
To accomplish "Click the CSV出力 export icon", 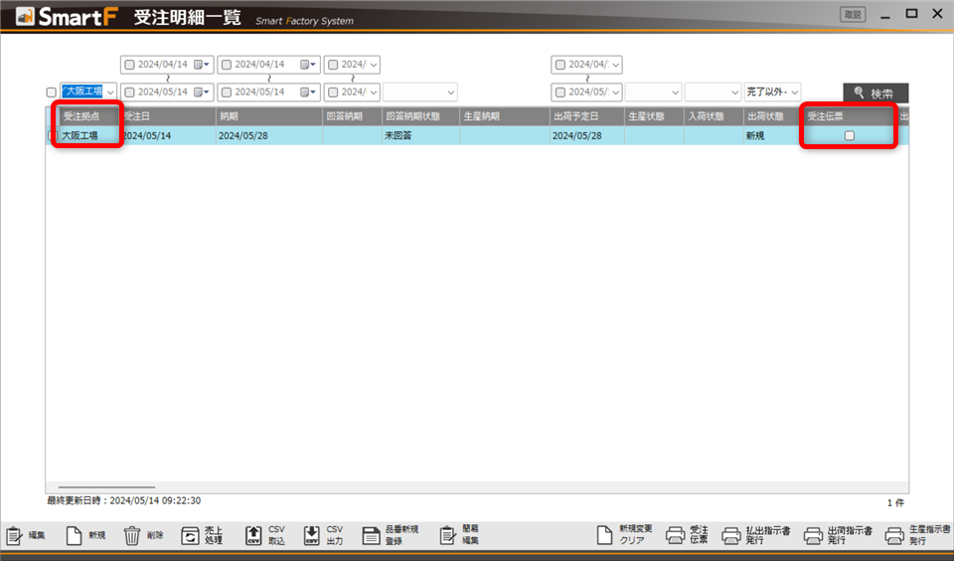I will click(312, 536).
